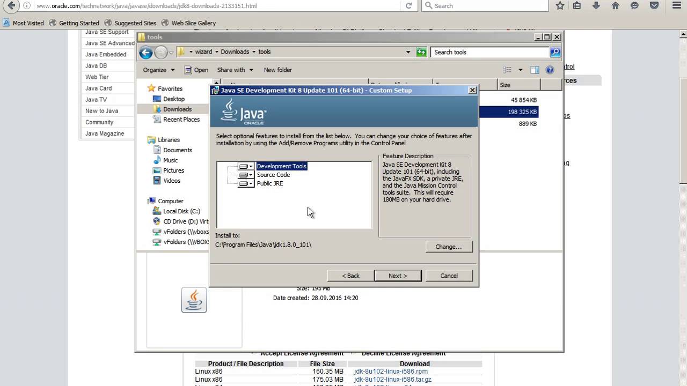Click New folder in Explorer toolbar

tap(278, 70)
